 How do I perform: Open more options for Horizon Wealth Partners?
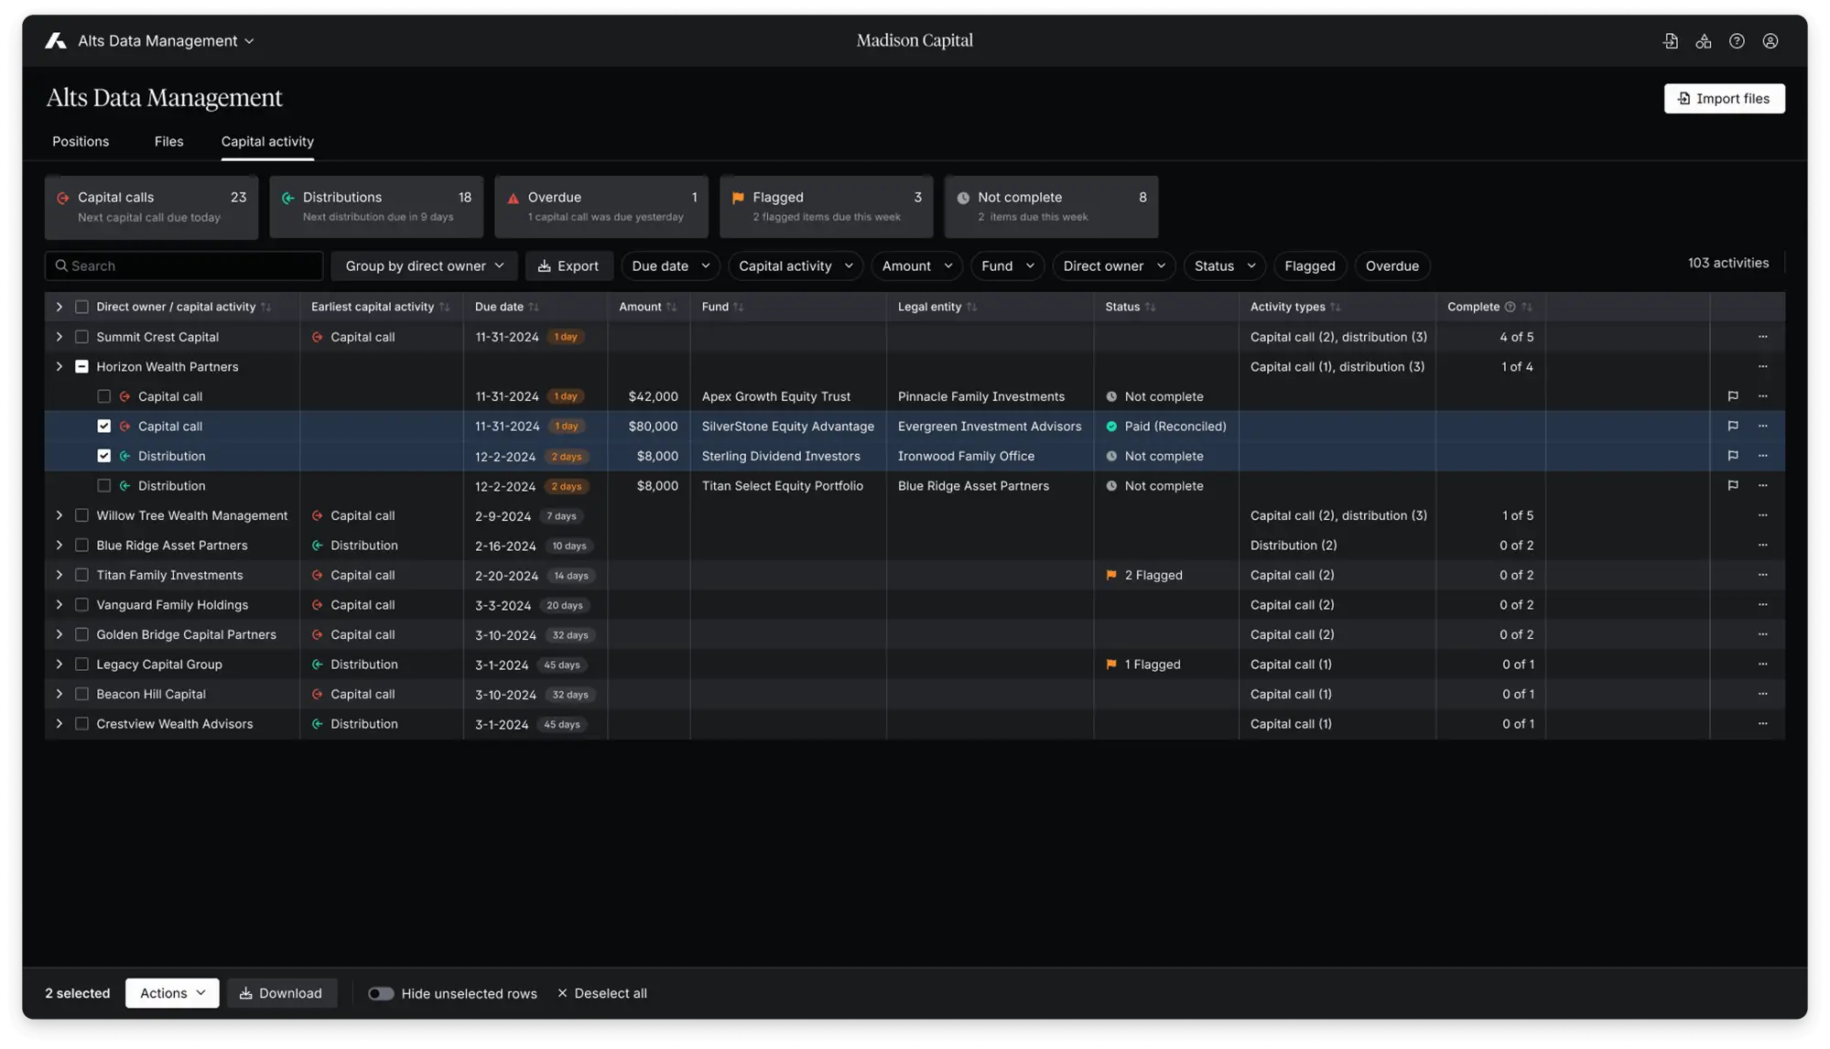1763,367
